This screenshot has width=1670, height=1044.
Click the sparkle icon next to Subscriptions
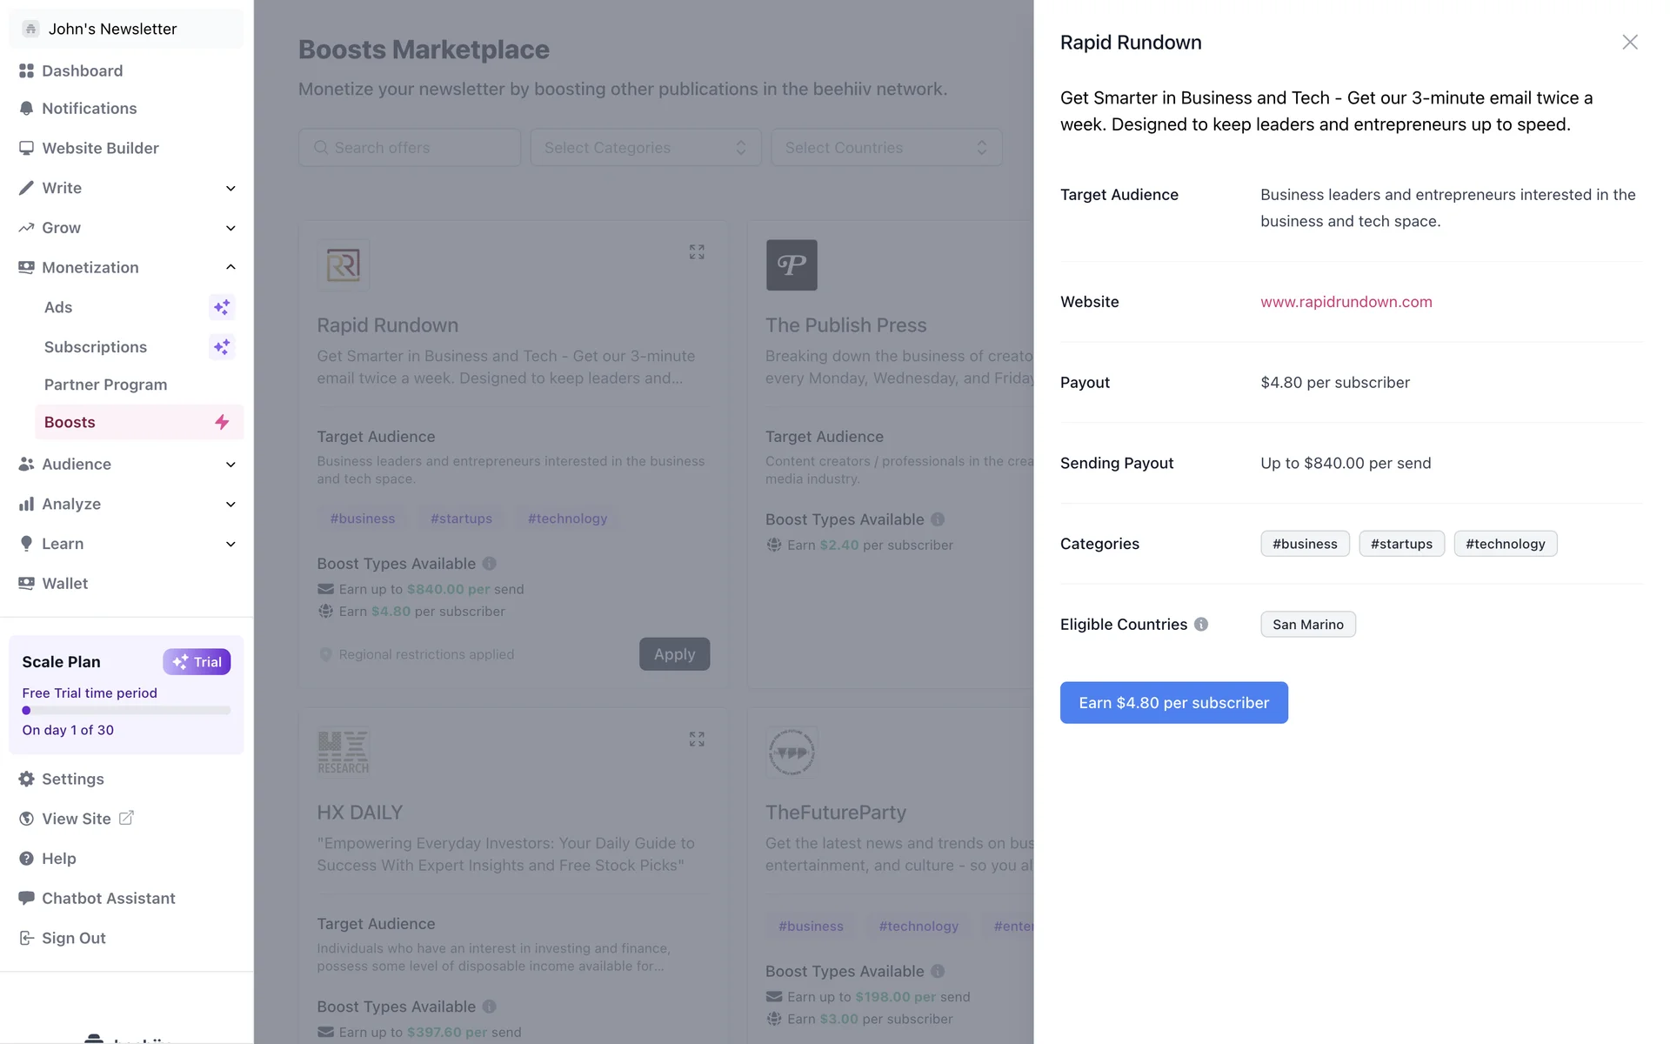point(222,347)
